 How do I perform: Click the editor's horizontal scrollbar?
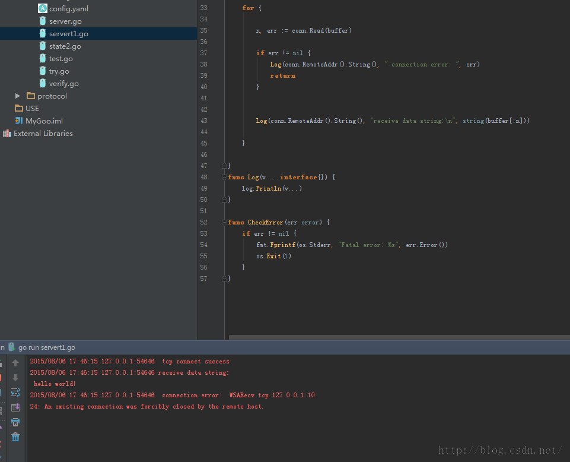point(399,337)
